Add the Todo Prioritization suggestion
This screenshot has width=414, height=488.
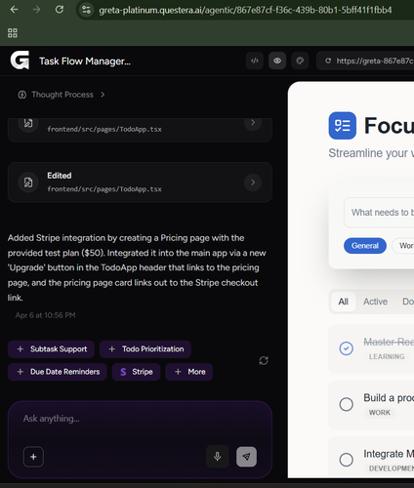pos(145,349)
